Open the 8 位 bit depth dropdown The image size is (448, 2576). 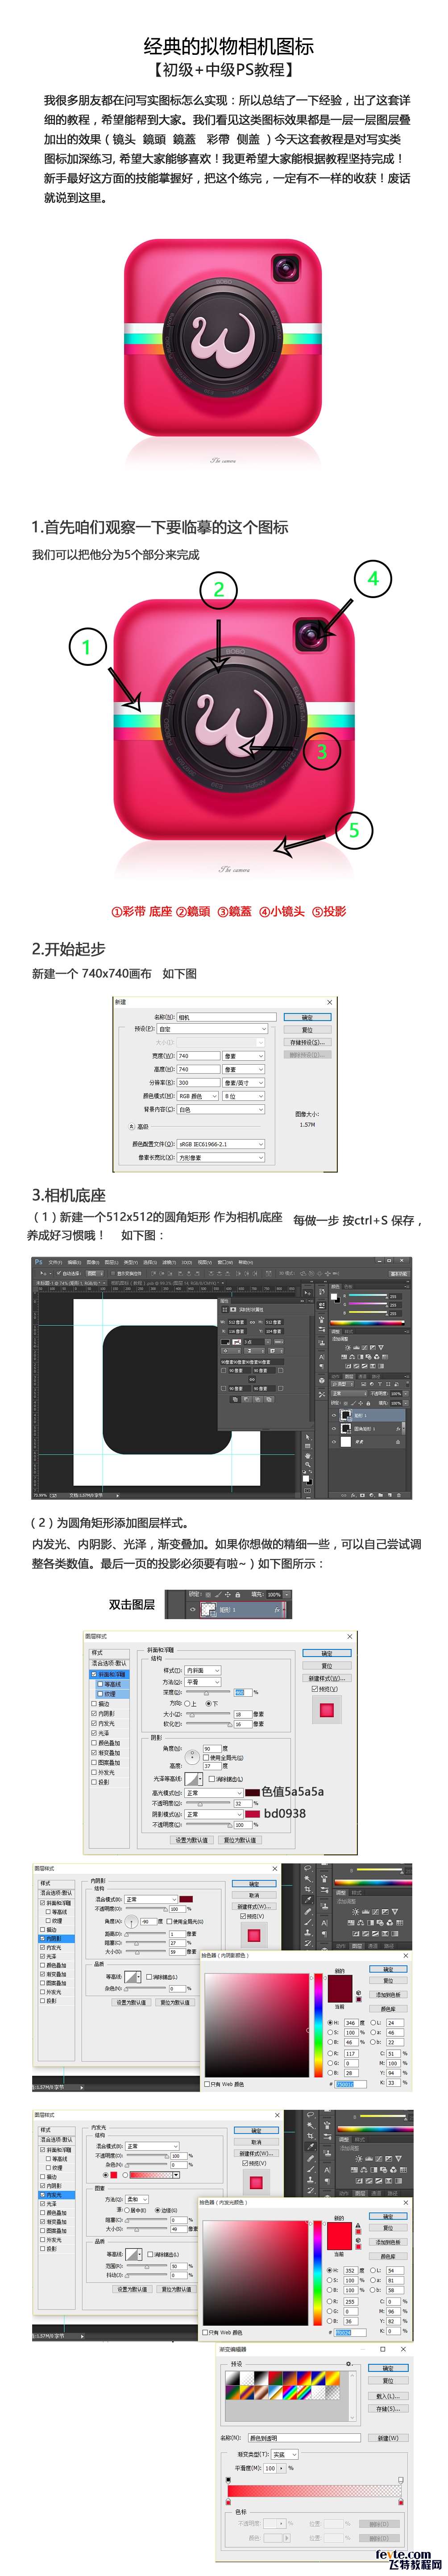click(x=244, y=1095)
